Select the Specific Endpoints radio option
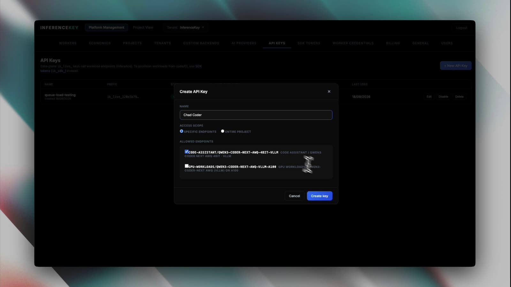The height and width of the screenshot is (287, 511). coord(181,131)
